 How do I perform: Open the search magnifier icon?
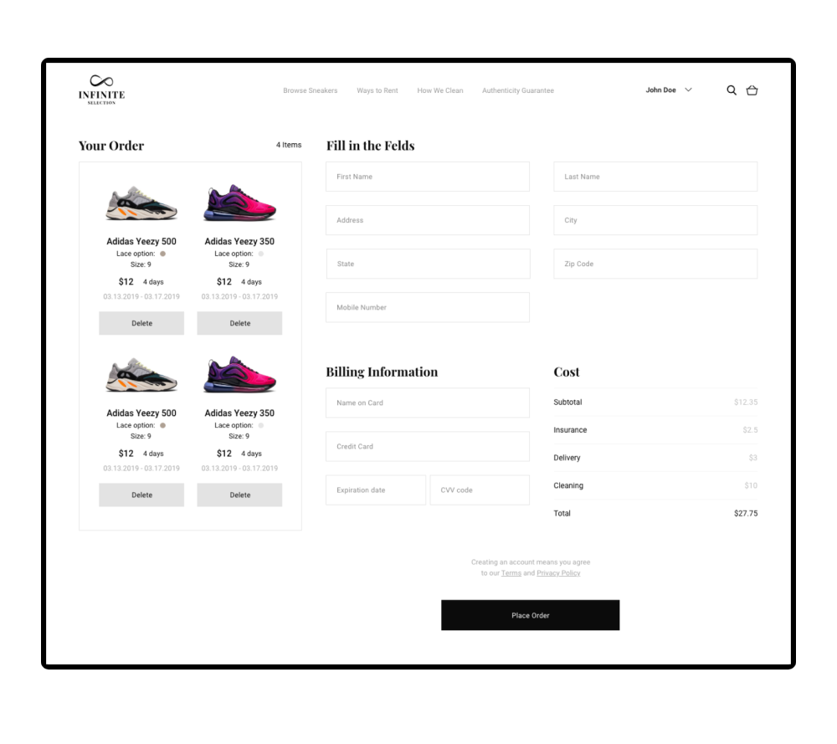point(732,90)
